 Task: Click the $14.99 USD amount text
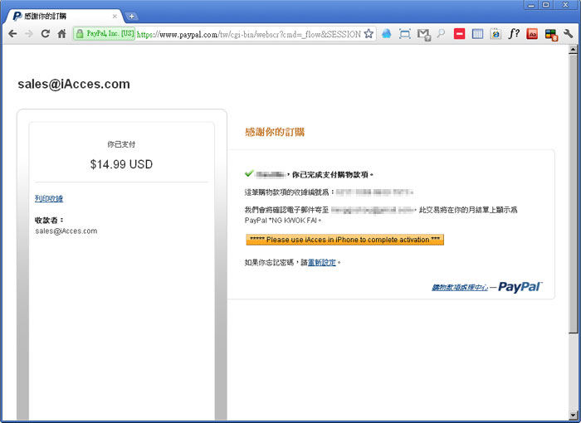click(121, 164)
